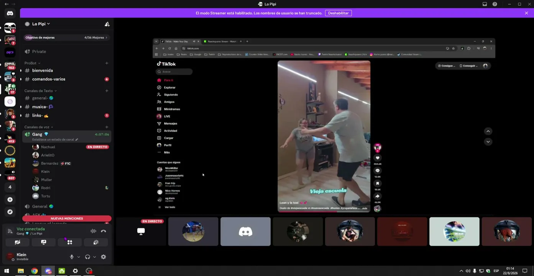Collapse the Canales de voz category
This screenshot has height=276, width=534.
point(39,127)
